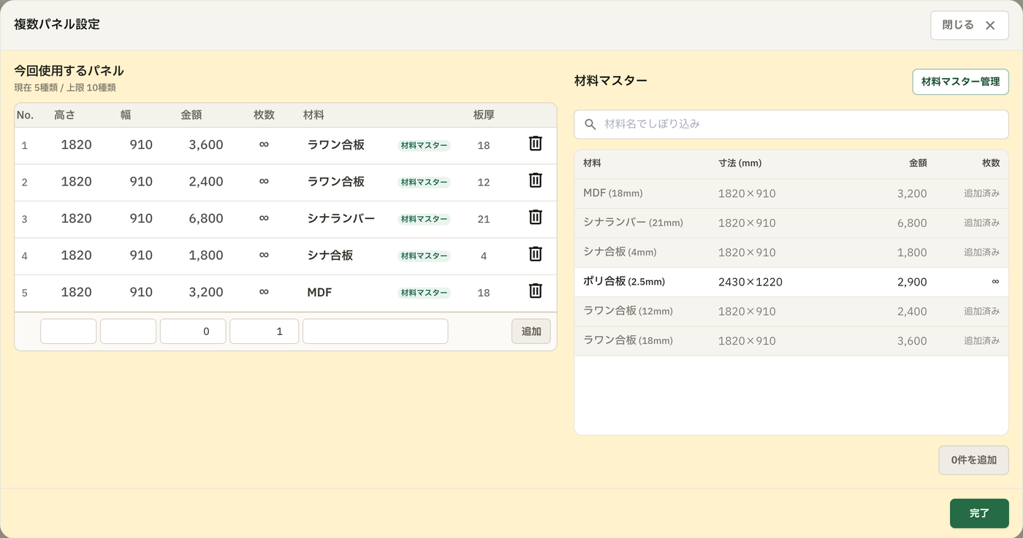Click the new-row 高さ input field
This screenshot has height=538, width=1023.
(x=68, y=331)
